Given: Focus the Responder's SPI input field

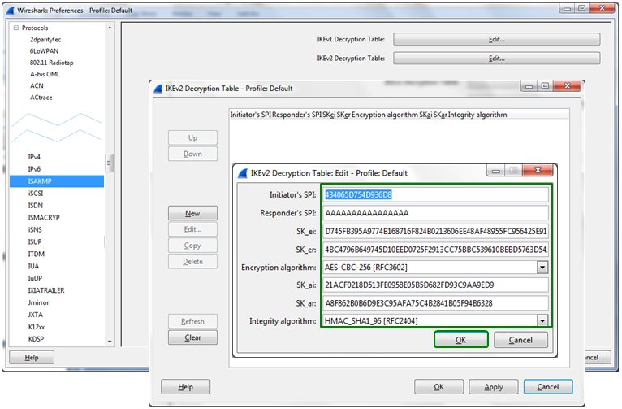Looking at the screenshot, I should (435, 213).
